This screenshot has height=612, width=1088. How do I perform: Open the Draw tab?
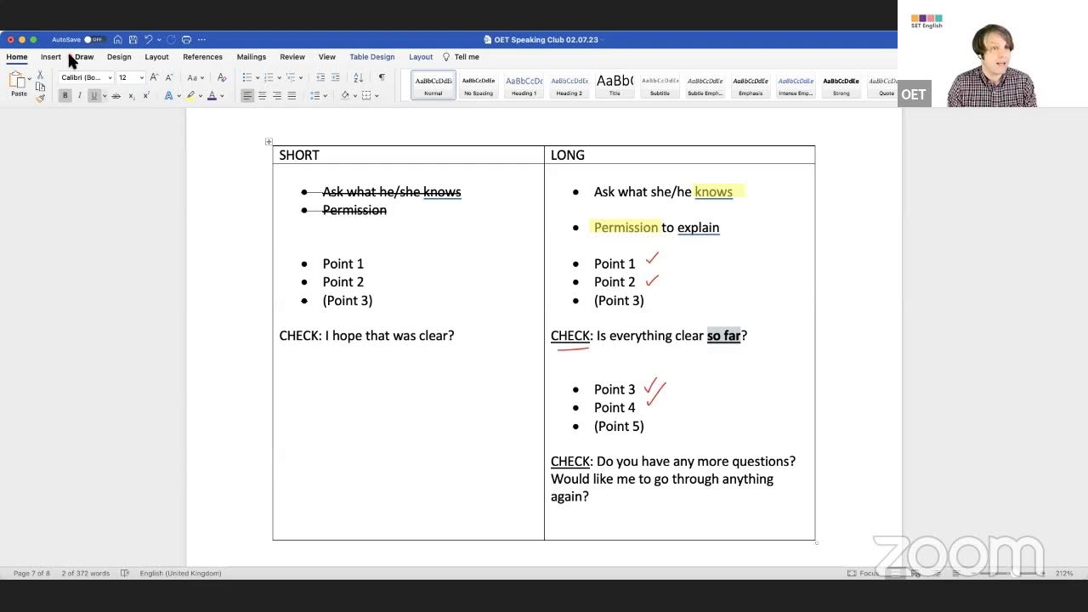84,57
